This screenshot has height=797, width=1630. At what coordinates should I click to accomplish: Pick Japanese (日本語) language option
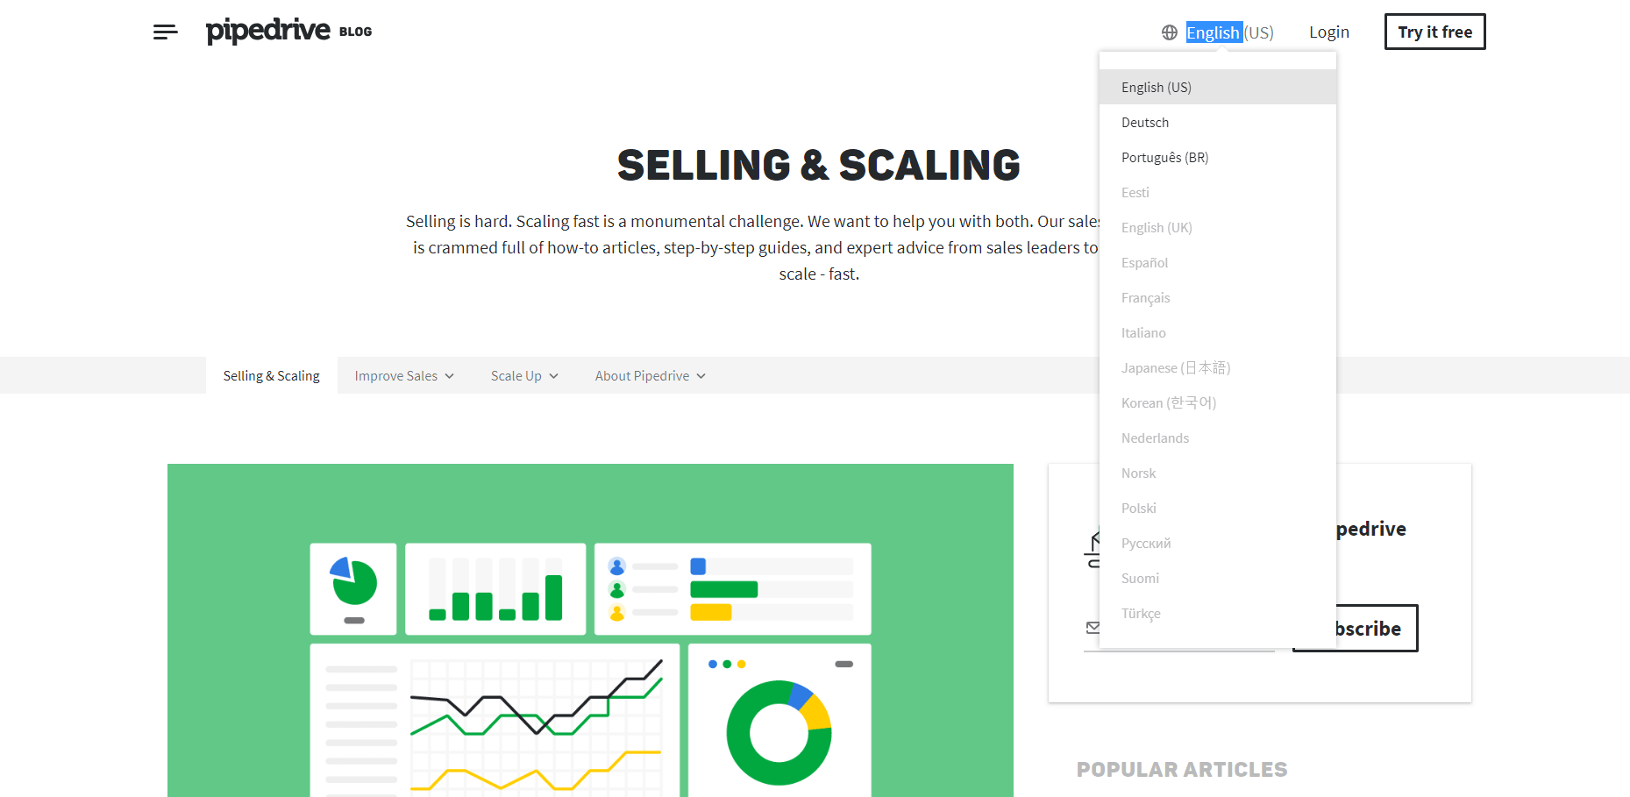(1217, 367)
